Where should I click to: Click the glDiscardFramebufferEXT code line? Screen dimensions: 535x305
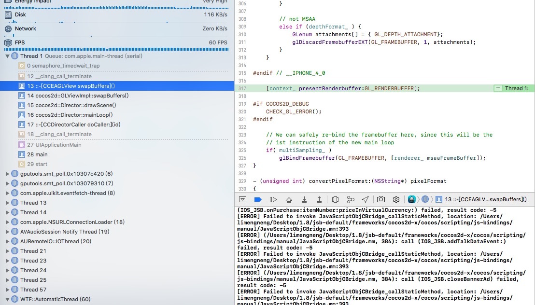point(384,42)
